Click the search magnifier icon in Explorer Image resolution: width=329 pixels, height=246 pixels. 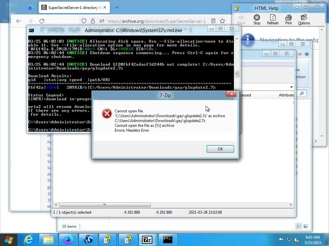302,93
